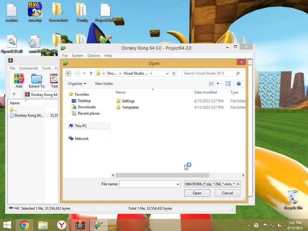This screenshot has width=308, height=231.
Task: Sort by Date modified column
Action: coord(205,92)
